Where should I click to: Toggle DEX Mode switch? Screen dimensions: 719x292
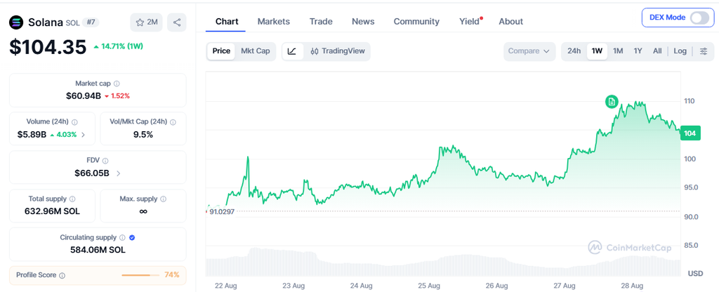pos(699,18)
